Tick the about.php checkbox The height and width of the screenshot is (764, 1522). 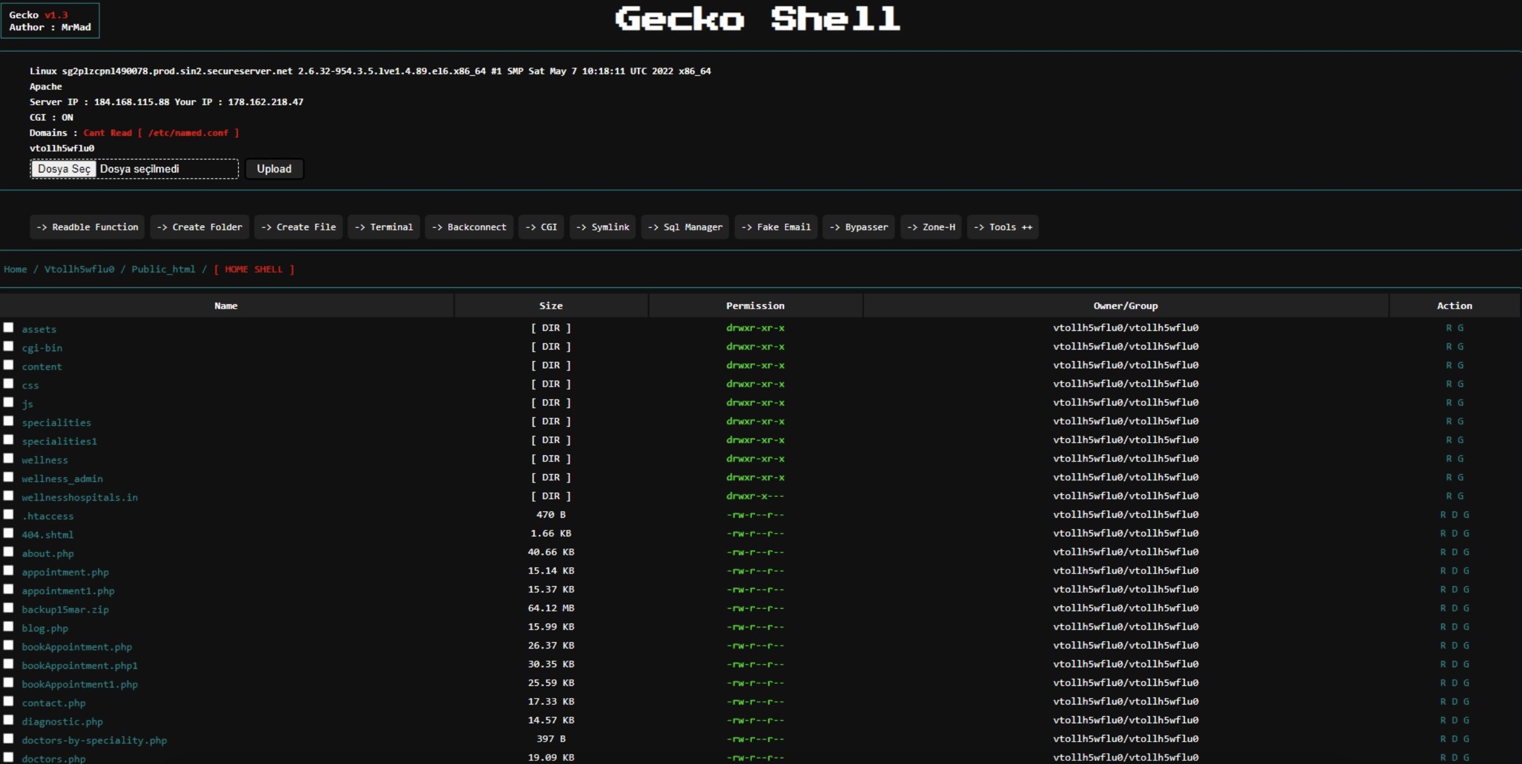click(x=9, y=551)
